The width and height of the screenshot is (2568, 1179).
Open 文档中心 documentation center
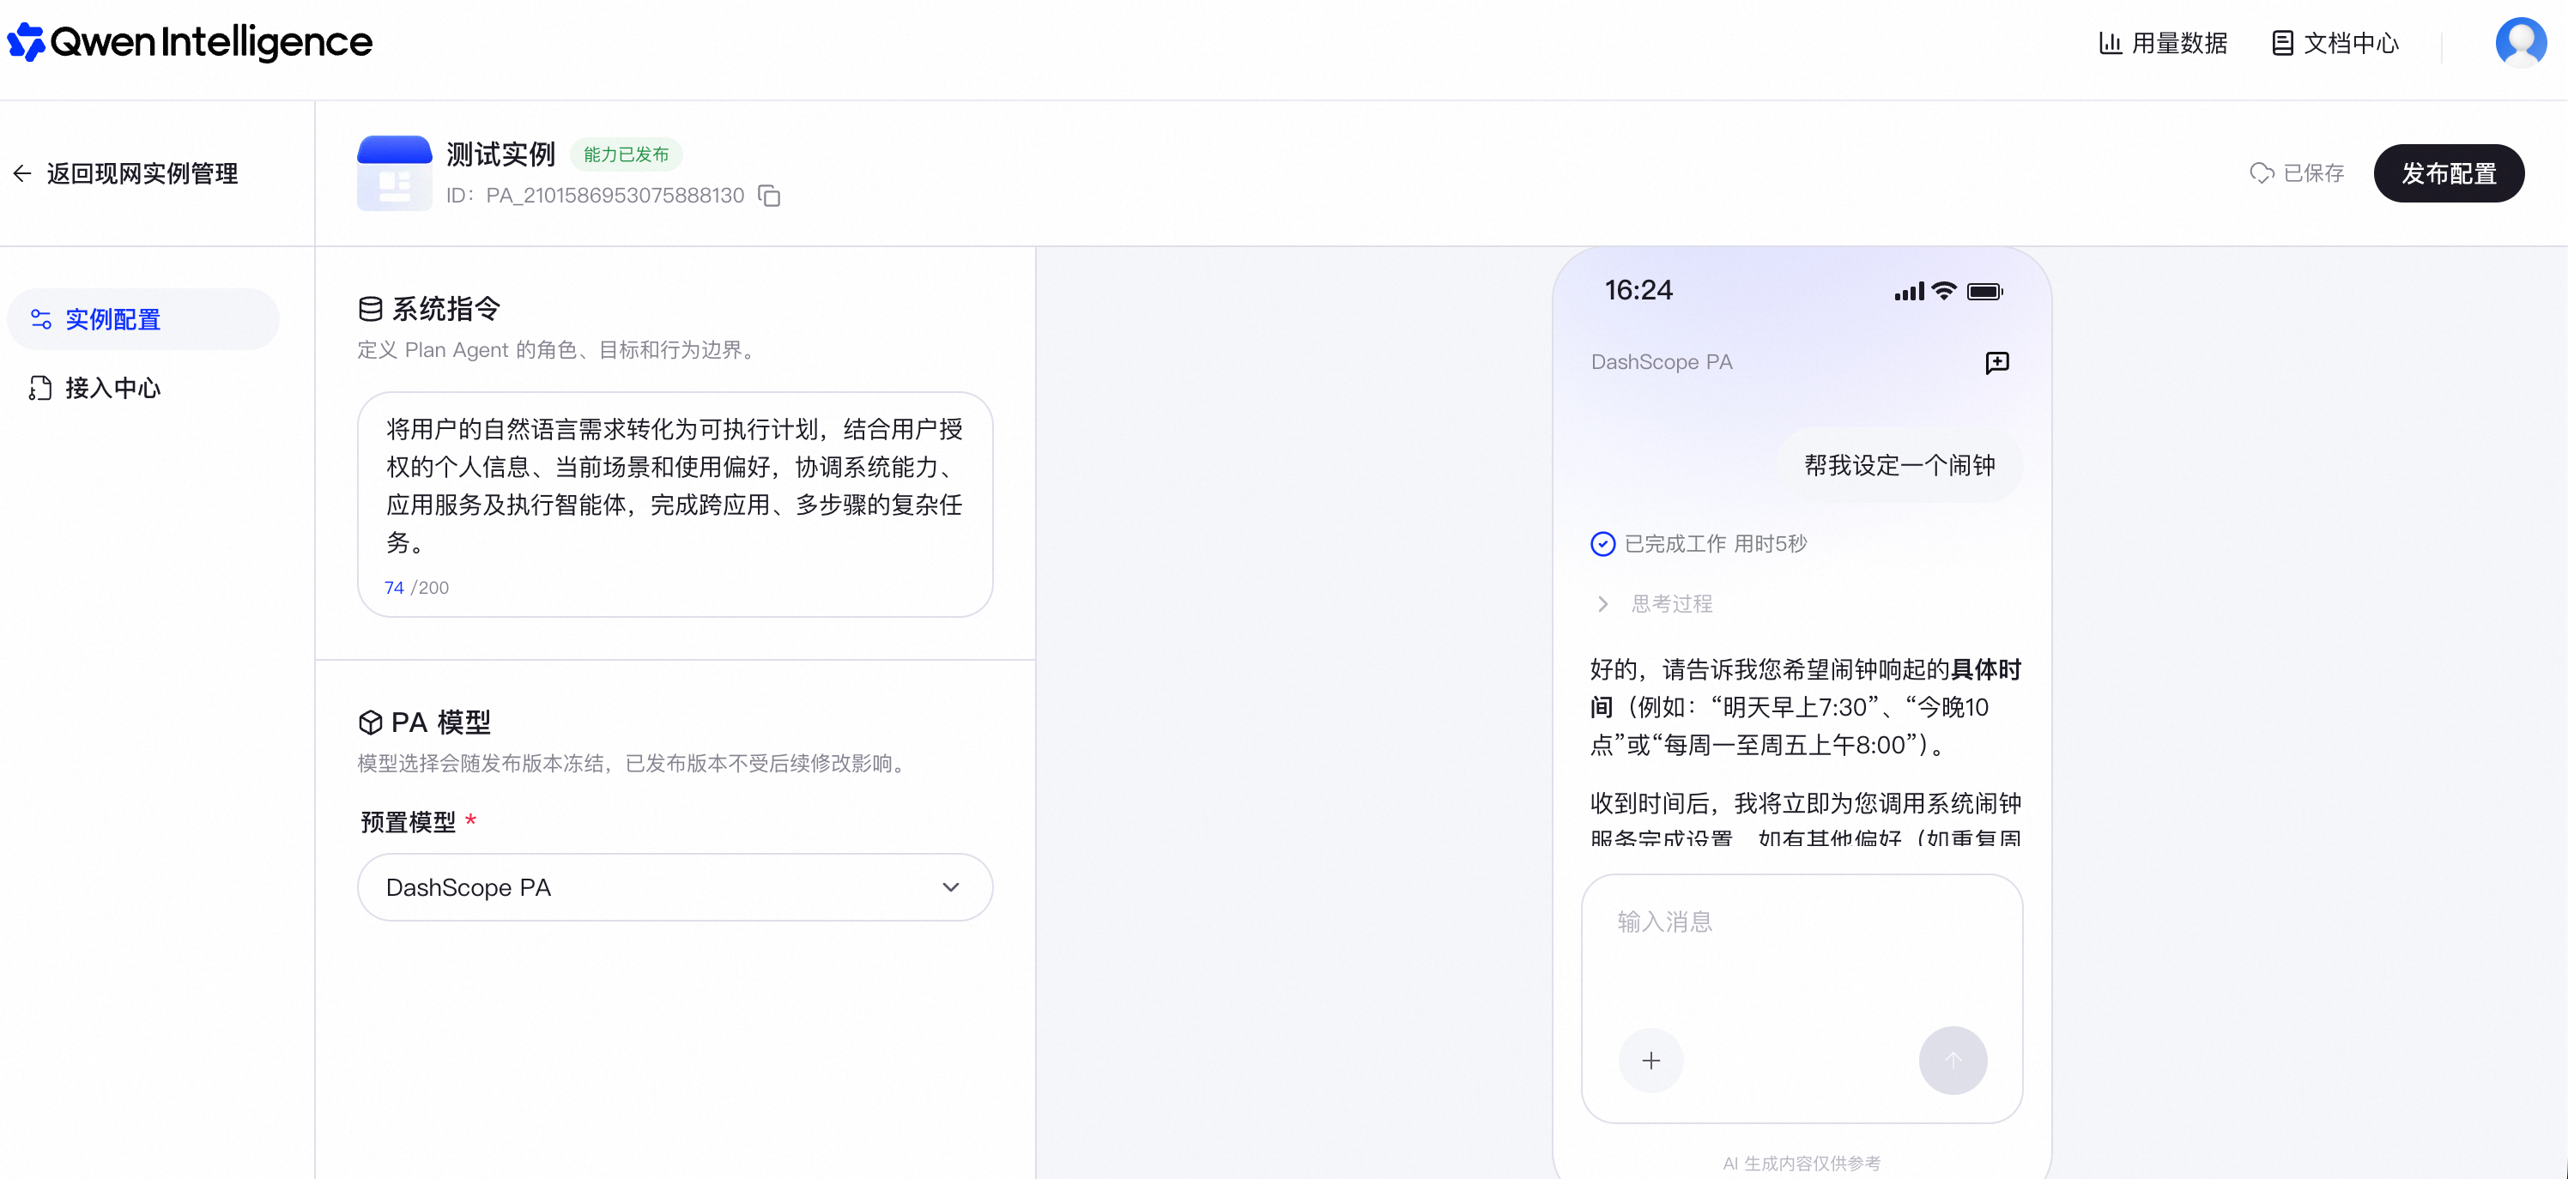click(x=2335, y=43)
